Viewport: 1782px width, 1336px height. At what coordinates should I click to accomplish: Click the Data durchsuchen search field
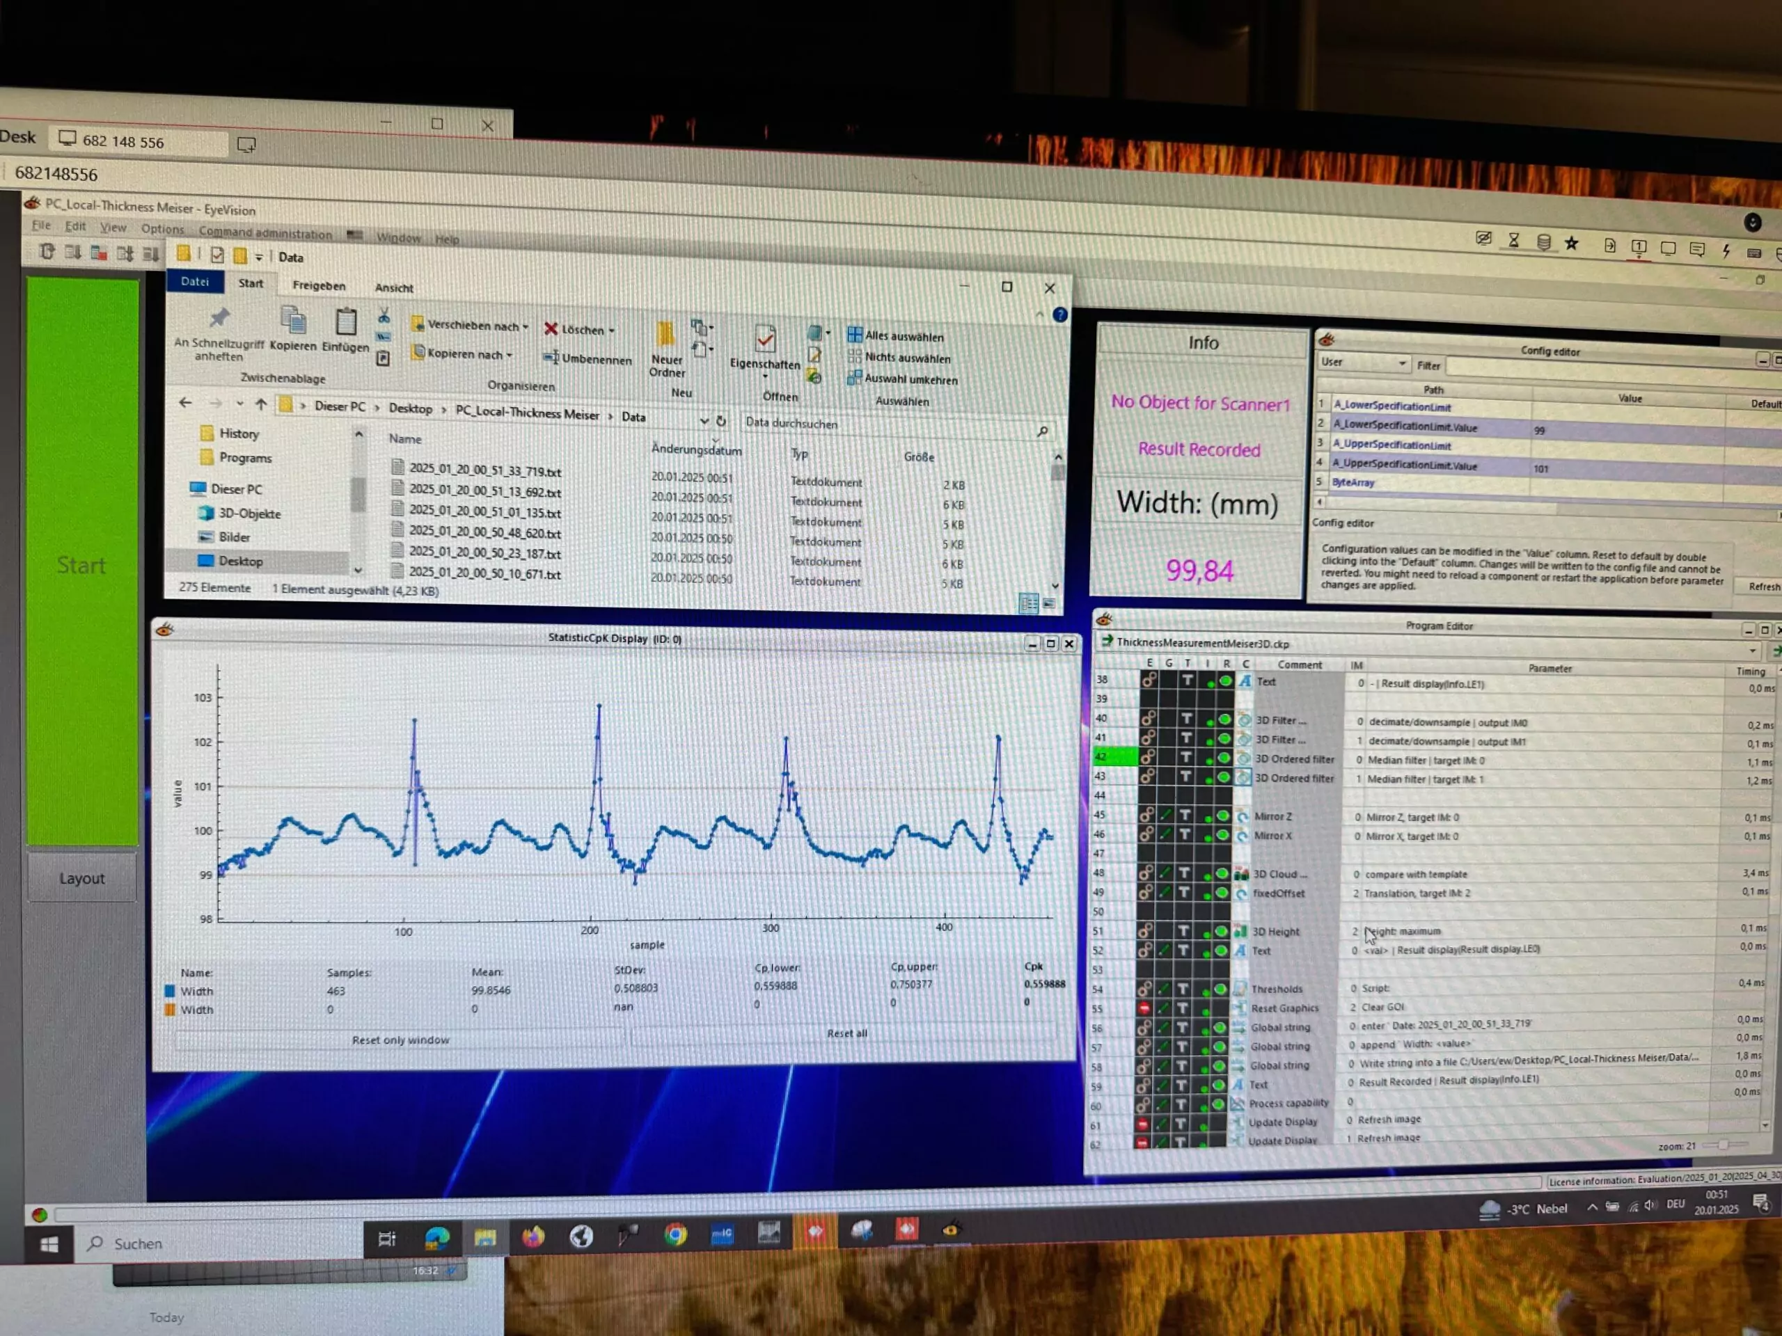[897, 426]
